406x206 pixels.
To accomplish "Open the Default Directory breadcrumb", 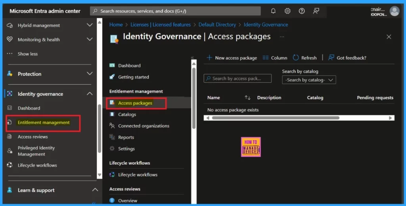I will [217, 25].
